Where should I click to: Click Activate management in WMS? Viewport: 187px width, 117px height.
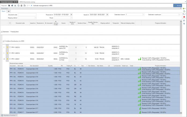coord(43,6)
